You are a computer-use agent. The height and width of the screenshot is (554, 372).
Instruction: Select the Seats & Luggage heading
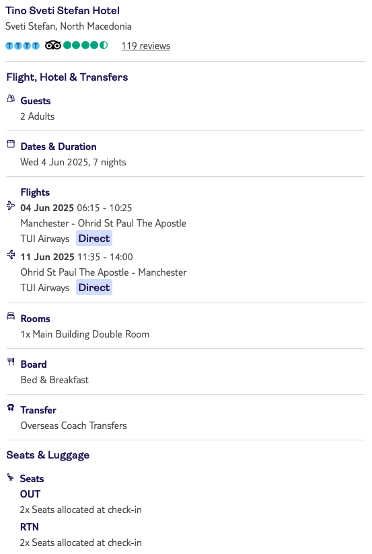(x=48, y=455)
